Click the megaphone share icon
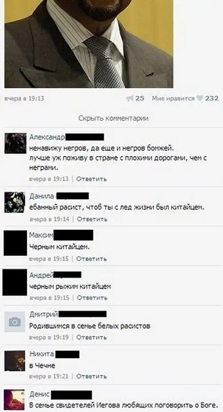Screen dimensions: 223x412 129,98
